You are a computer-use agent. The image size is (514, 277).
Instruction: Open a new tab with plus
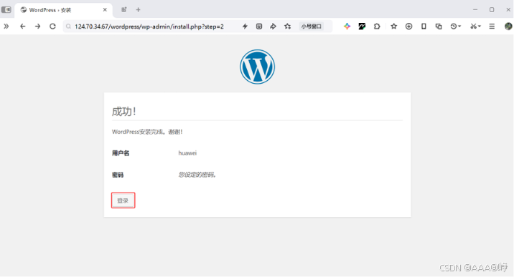click(138, 10)
